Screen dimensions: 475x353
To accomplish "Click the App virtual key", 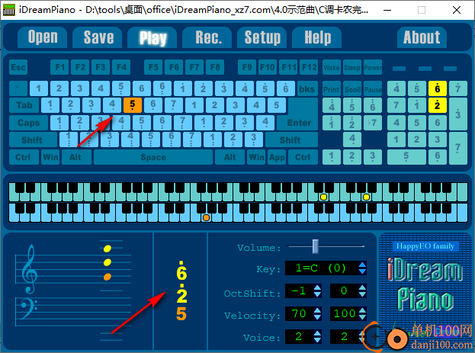I will coord(277,157).
